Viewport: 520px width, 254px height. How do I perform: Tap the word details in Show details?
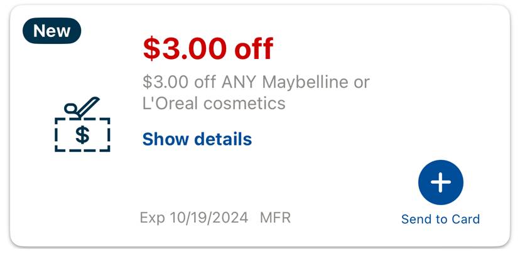[223, 139]
